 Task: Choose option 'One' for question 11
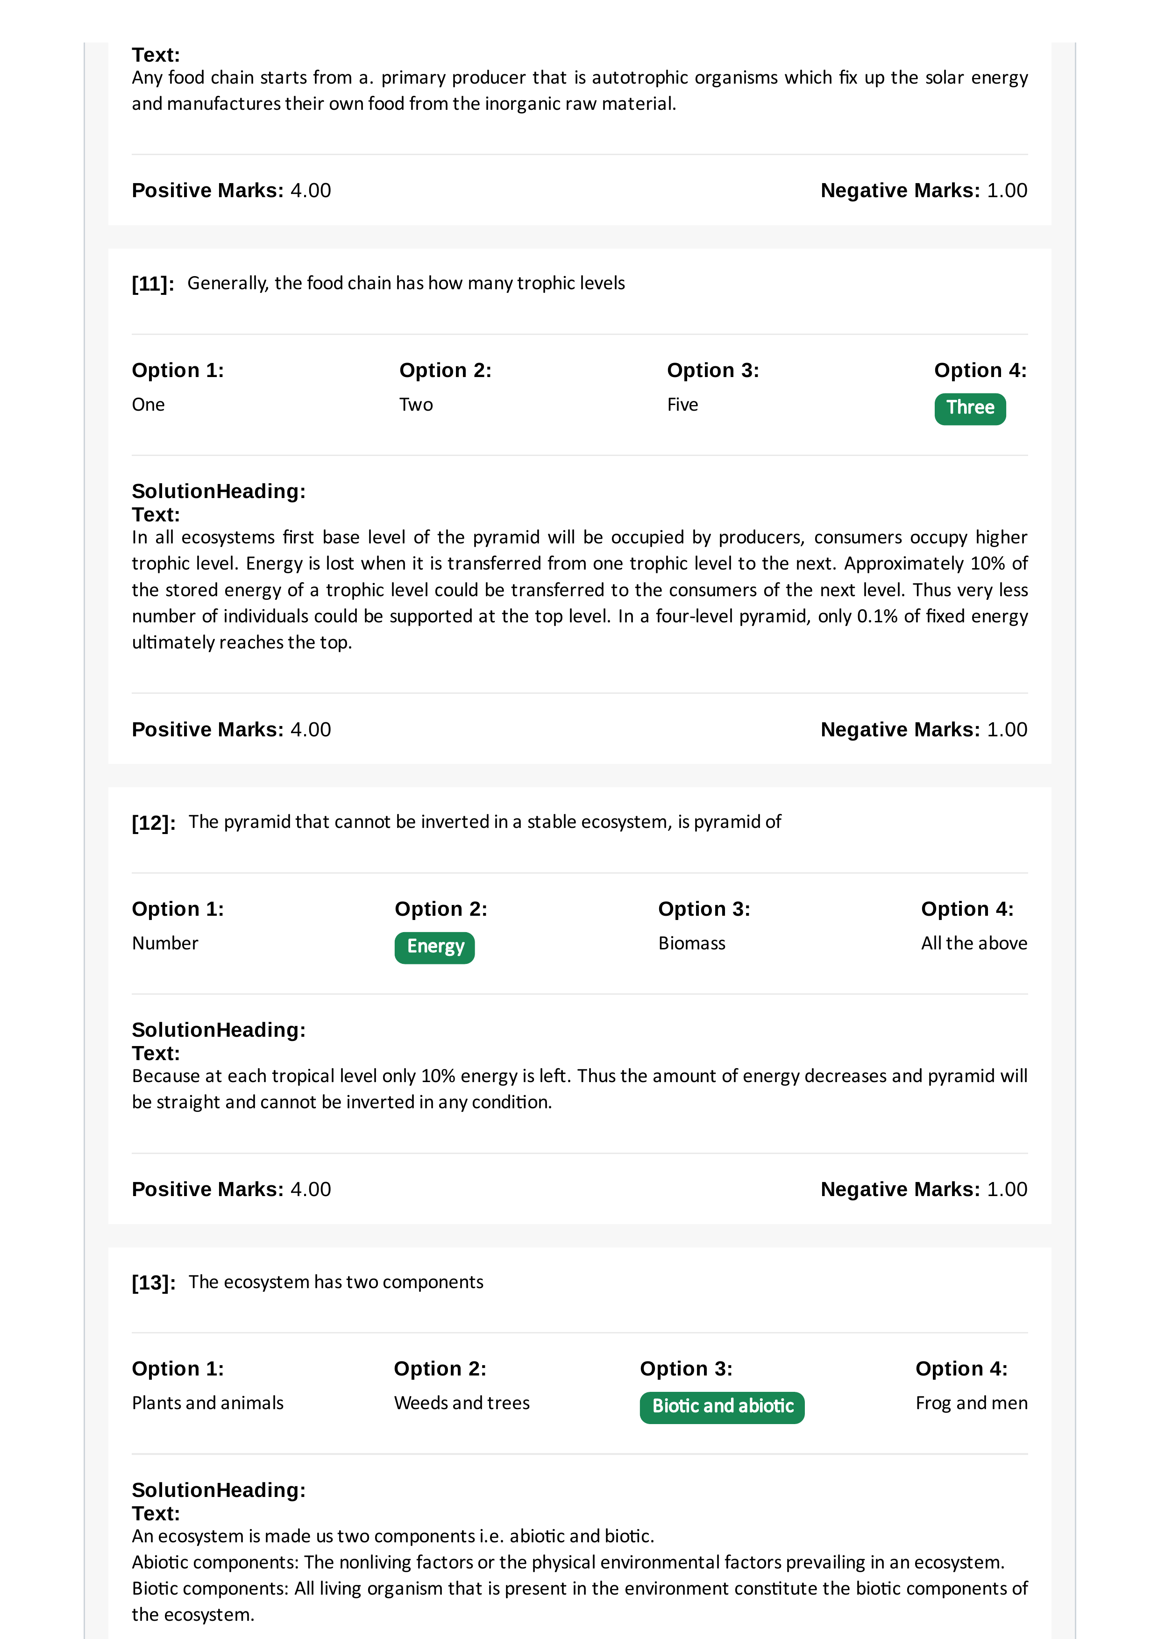[149, 405]
